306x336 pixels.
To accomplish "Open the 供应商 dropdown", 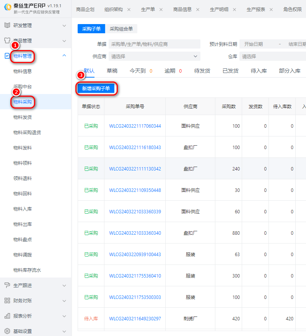I will point(154,56).
